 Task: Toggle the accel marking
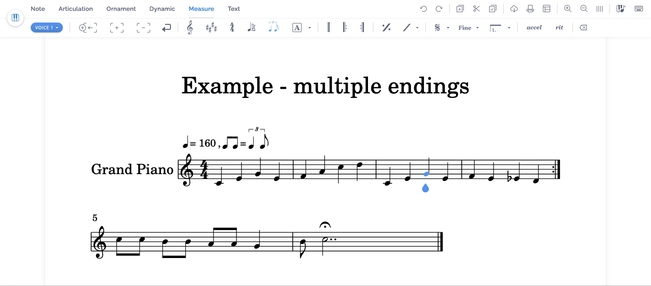point(534,28)
